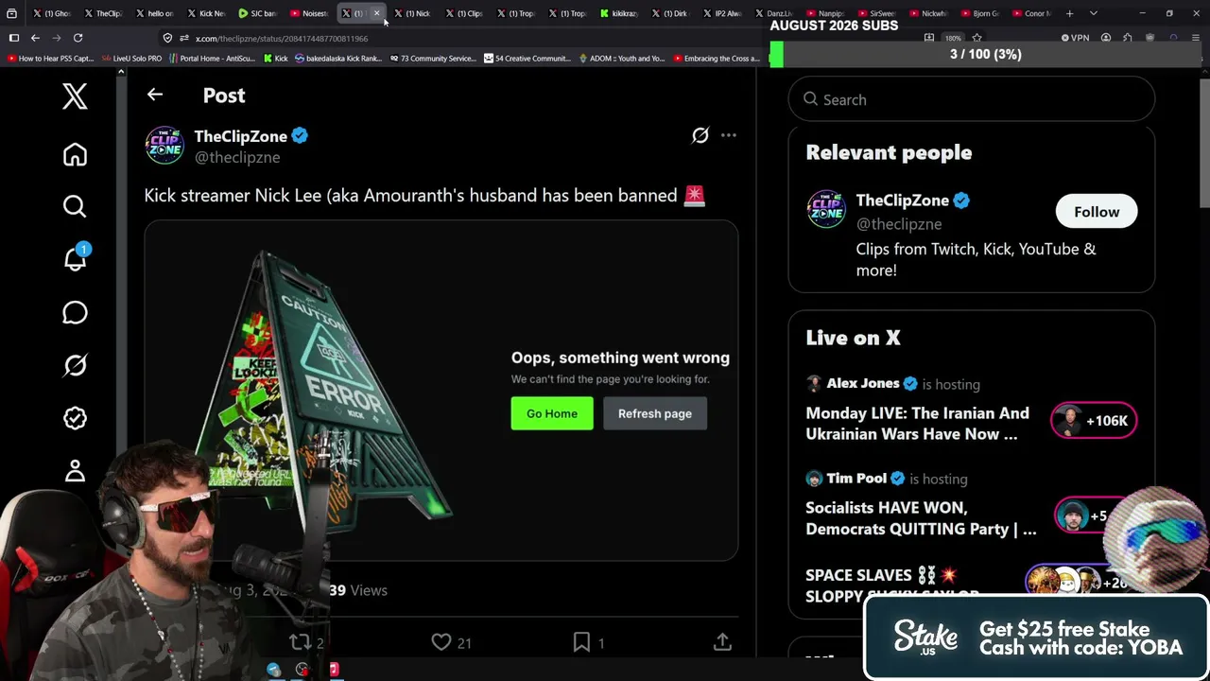Click the browser reload button

(x=78, y=38)
